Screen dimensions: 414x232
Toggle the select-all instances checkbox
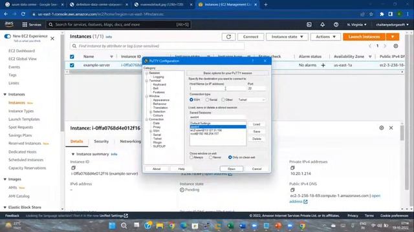click(72, 57)
